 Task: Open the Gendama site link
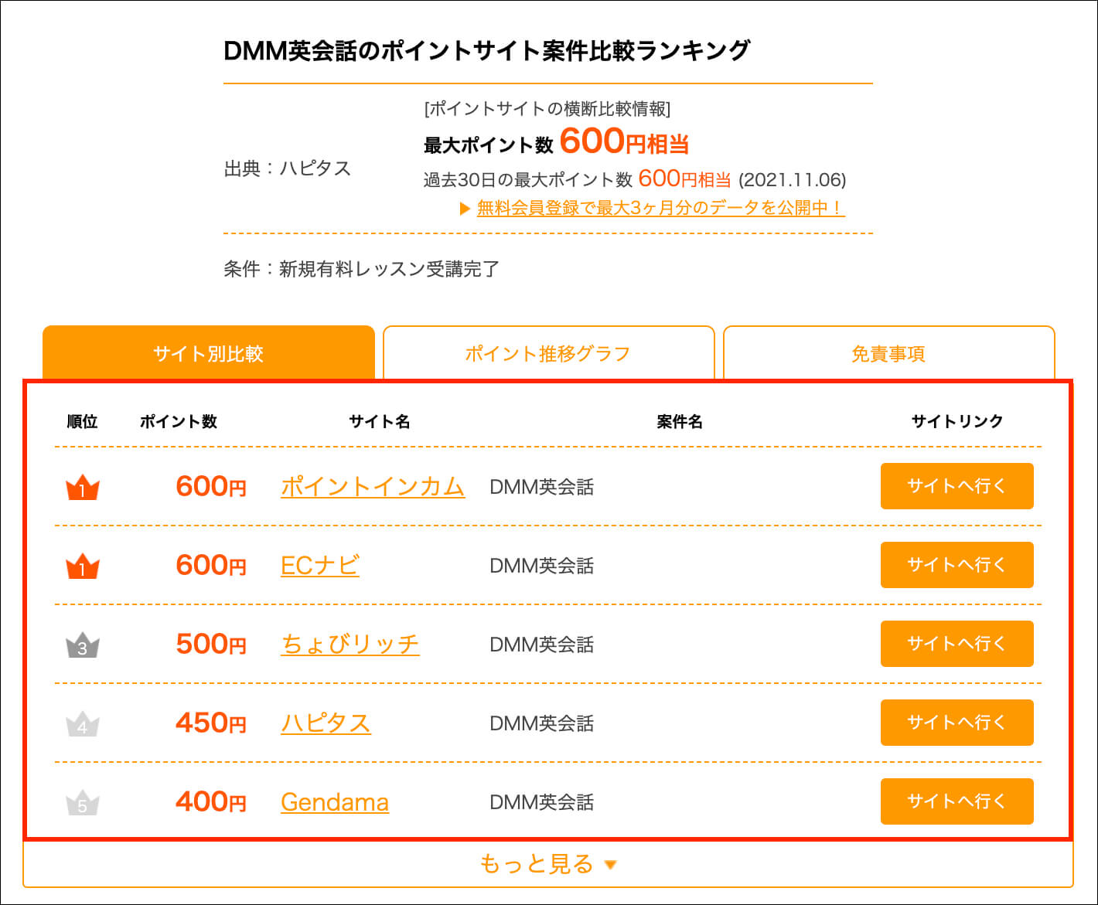[335, 802]
